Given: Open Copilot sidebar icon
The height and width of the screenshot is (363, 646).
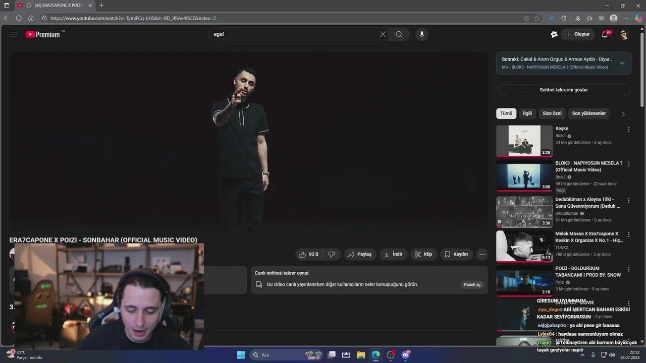Looking at the screenshot, I should point(638,18).
